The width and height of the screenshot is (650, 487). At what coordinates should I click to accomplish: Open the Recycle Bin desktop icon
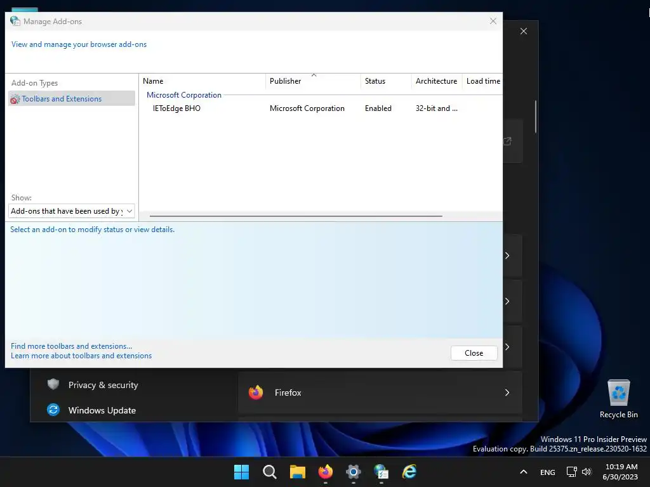coord(618,399)
